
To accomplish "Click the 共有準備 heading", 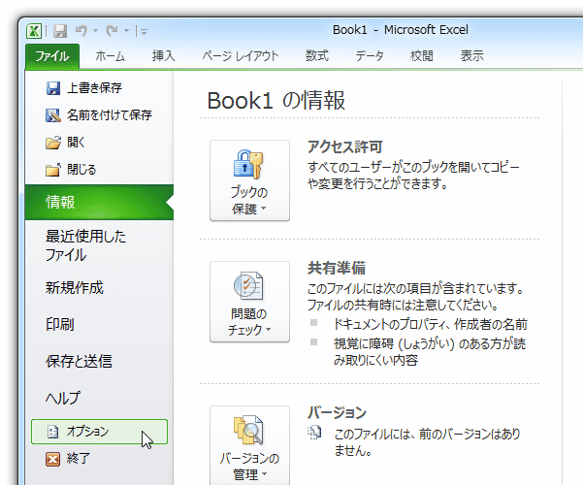I will pos(337,268).
